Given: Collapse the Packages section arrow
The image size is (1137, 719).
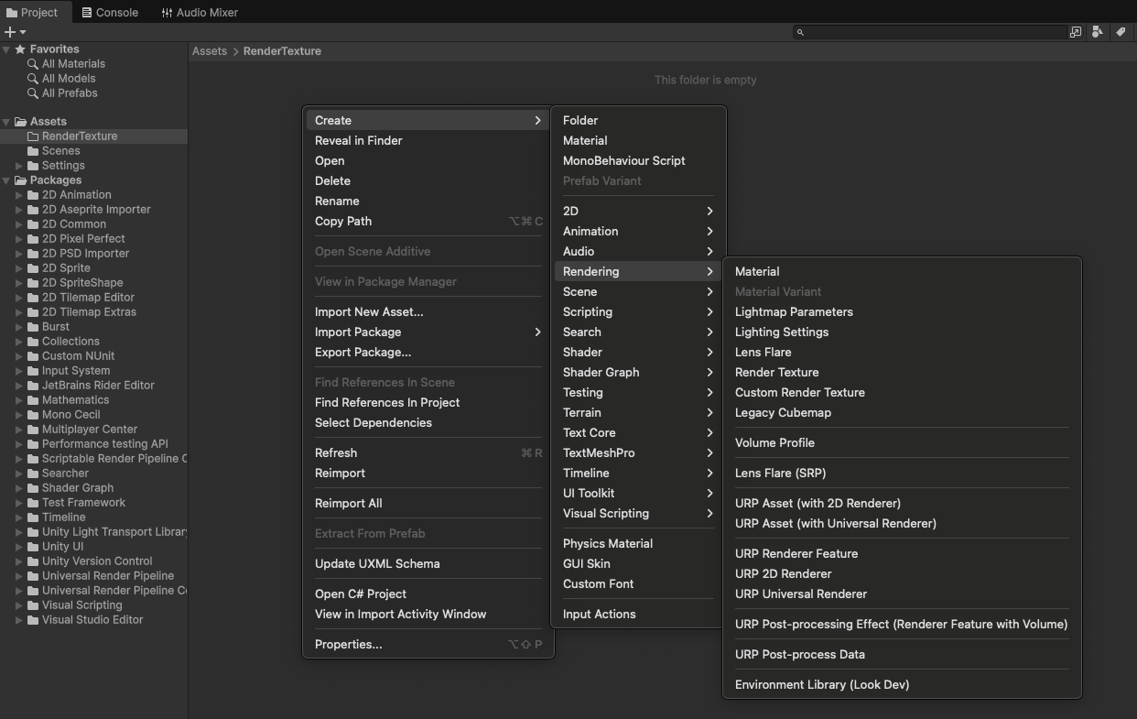Looking at the screenshot, I should [6, 180].
